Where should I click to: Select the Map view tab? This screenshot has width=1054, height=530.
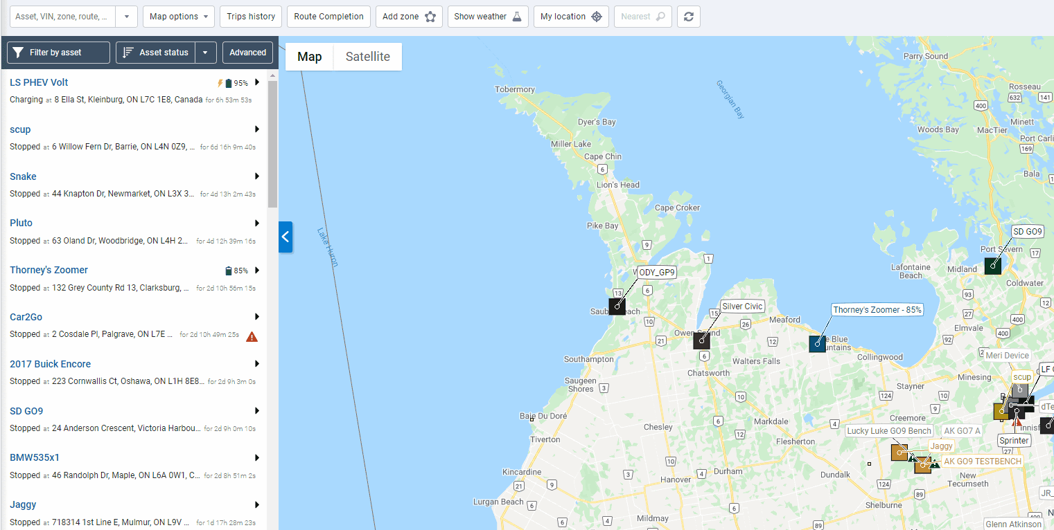[x=309, y=57]
